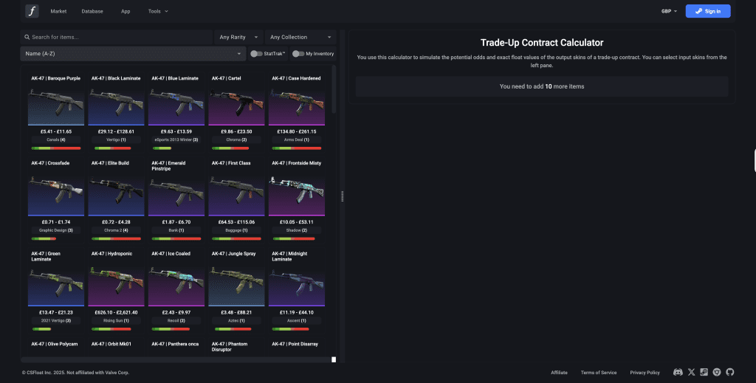Click the £134.80 - £261.15 price range
Screen dimensions: 756x383
pos(297,131)
